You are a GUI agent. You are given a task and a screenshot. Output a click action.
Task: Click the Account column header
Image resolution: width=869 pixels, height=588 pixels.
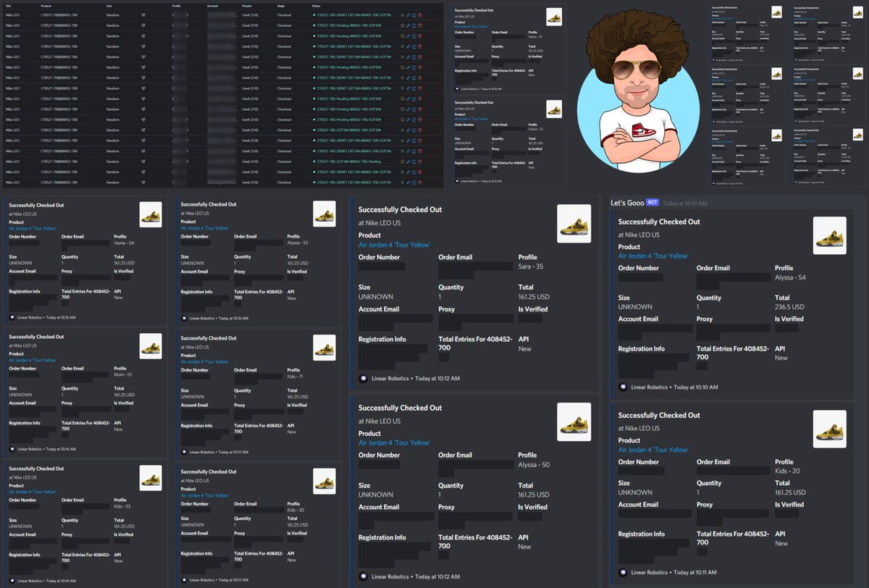(212, 6)
